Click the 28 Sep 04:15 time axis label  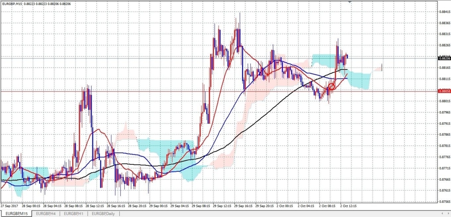(52, 206)
